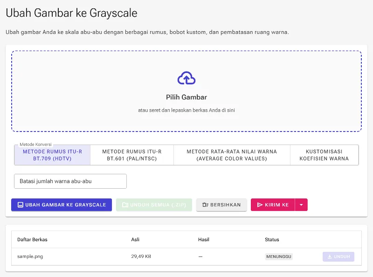Click the Hasil column header
373x277 pixels.
coord(204,239)
